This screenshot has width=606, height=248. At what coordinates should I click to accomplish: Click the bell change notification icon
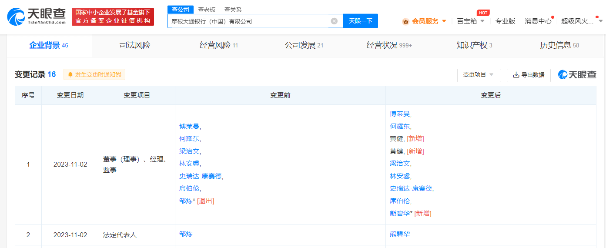pos(70,75)
